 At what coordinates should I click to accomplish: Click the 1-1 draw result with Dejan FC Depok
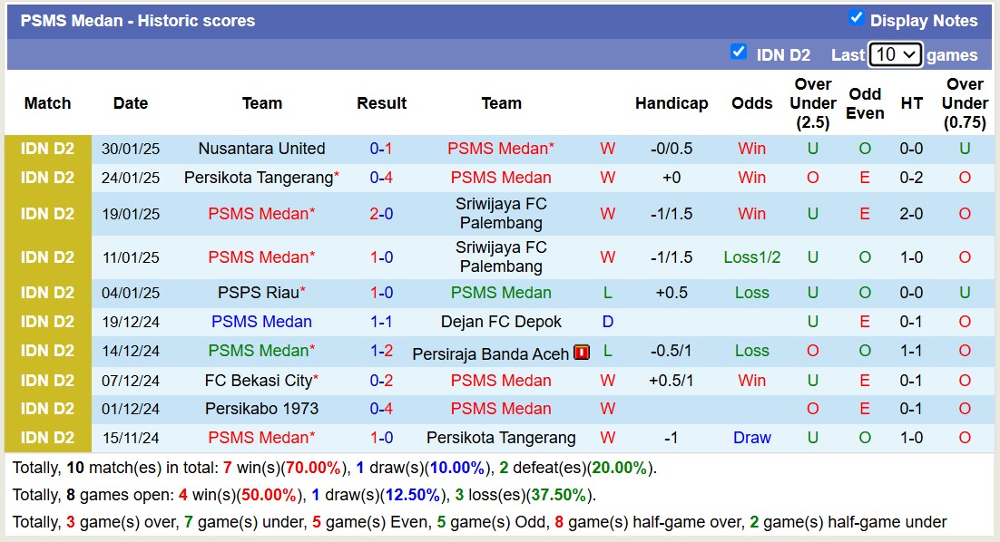point(381,322)
